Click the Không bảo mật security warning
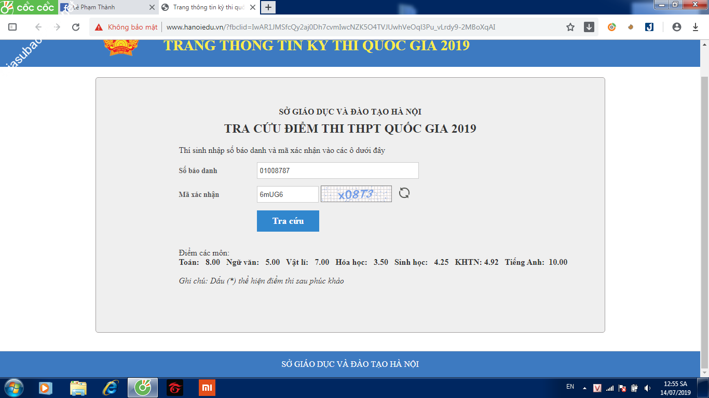This screenshot has height=398, width=709. pyautogui.click(x=126, y=27)
